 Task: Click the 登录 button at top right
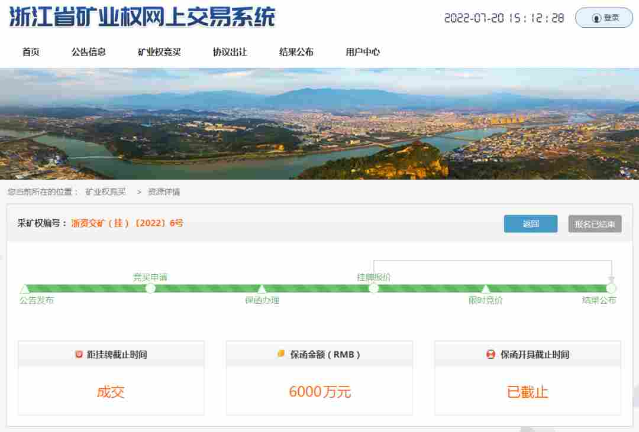604,17
